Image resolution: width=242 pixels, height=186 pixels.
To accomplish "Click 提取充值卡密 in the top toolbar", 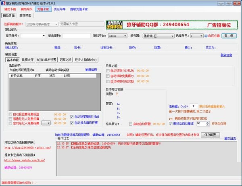I will 79,9.
